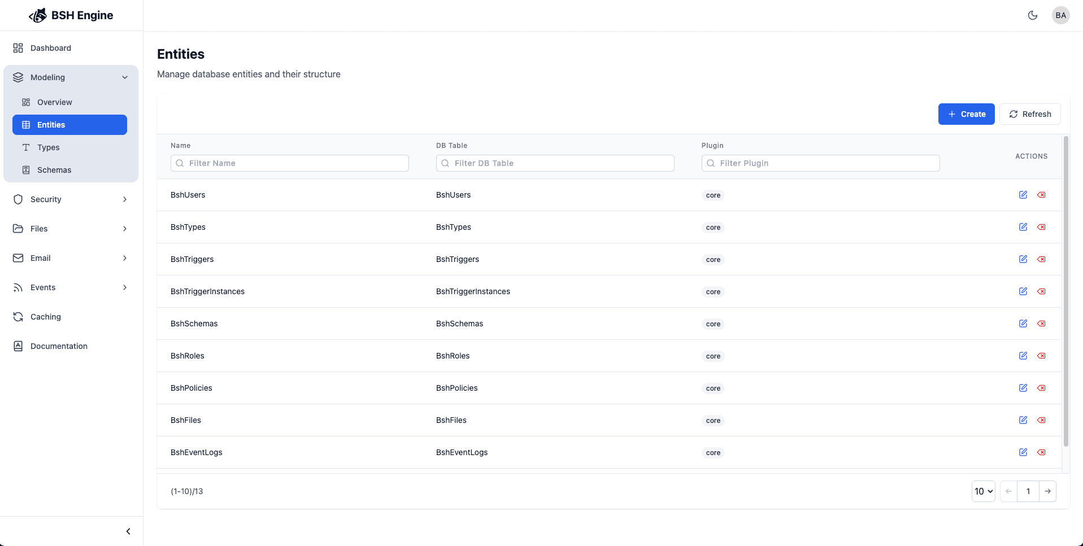Image resolution: width=1083 pixels, height=546 pixels.
Task: Go to Dashboard in the sidebar
Action: click(51, 48)
